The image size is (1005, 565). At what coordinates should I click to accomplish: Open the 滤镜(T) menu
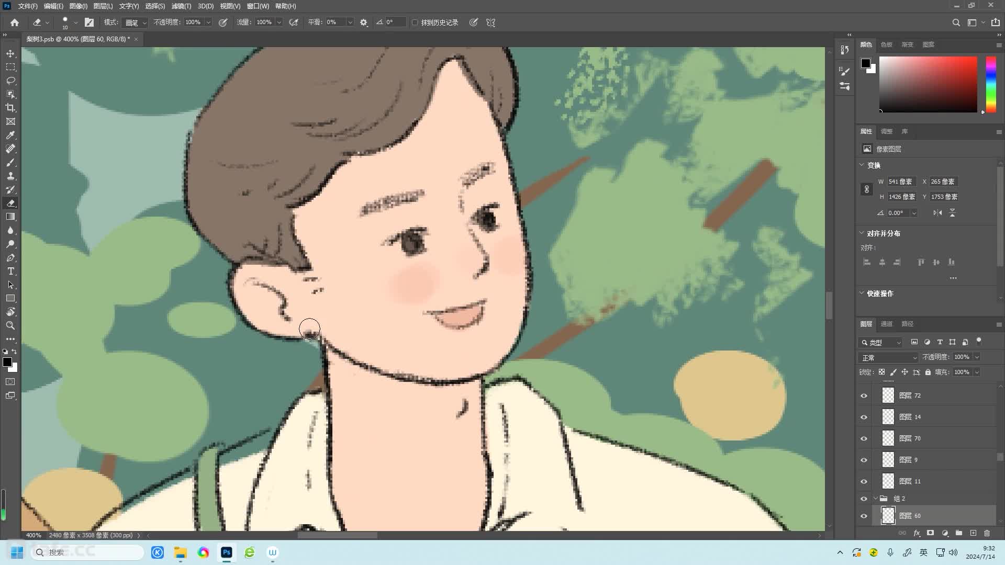click(x=181, y=6)
